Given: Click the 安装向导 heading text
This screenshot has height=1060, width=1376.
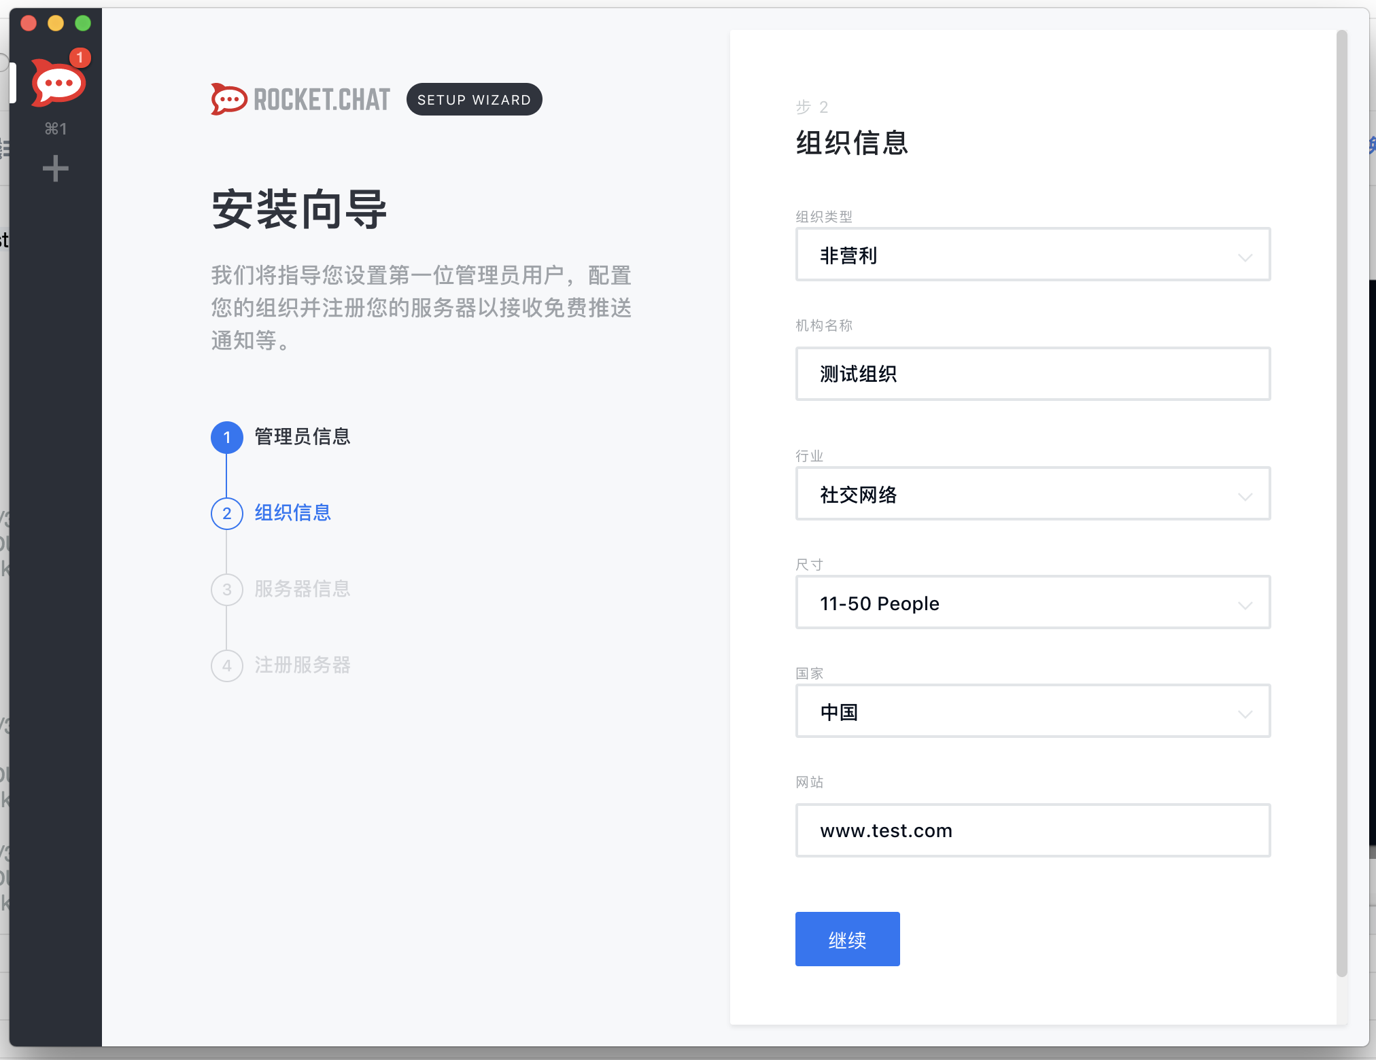Looking at the screenshot, I should (x=300, y=209).
